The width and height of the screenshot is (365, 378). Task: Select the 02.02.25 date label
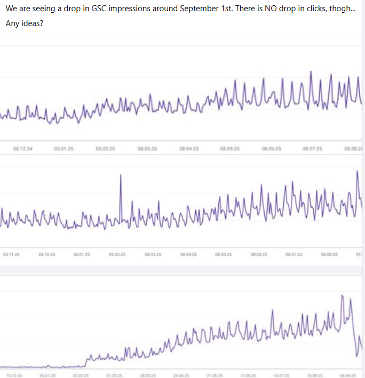80,376
